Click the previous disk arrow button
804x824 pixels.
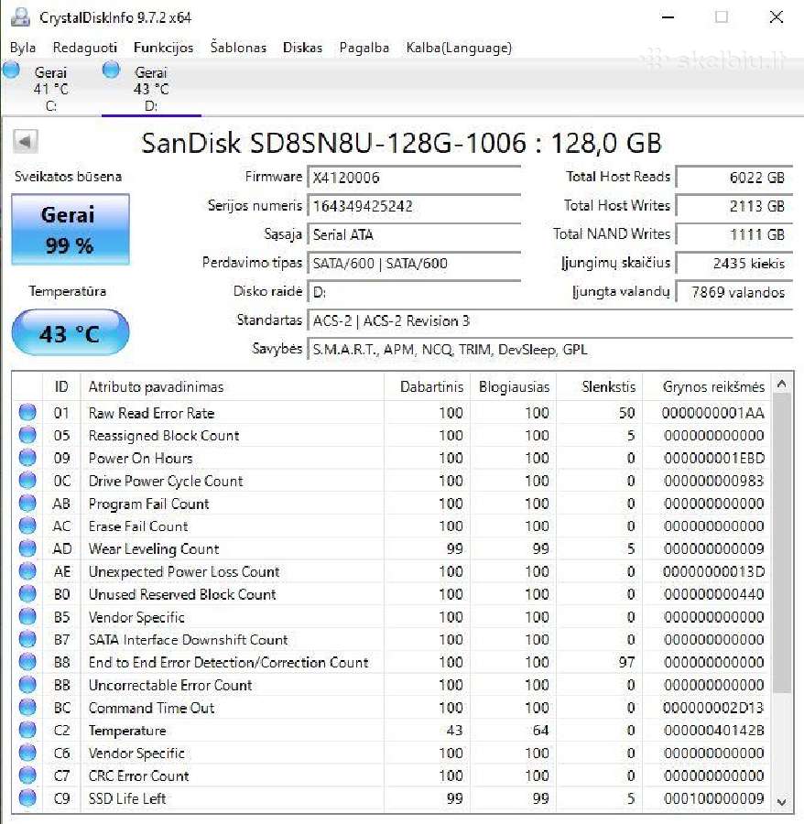click(26, 141)
